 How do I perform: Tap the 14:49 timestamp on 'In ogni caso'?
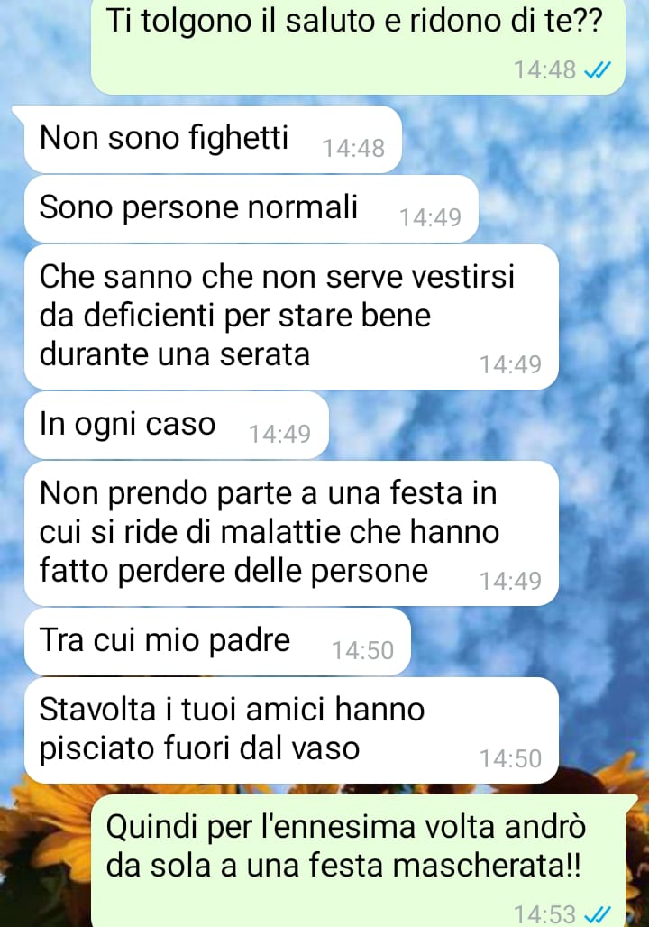point(279,434)
